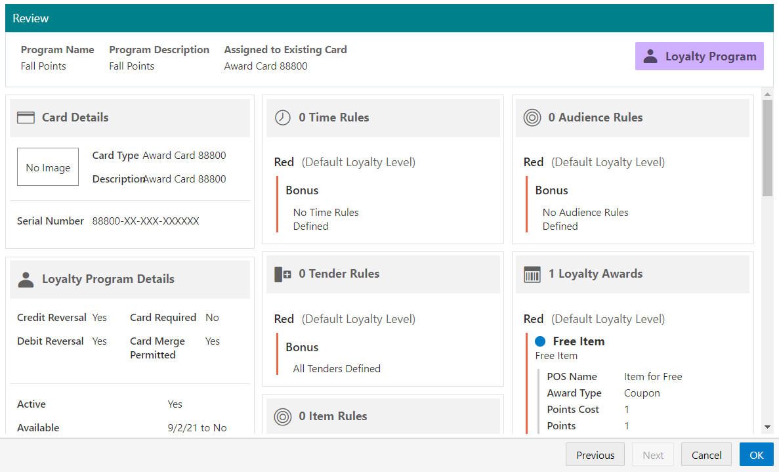Click the Card Required 'No' value

(212, 318)
